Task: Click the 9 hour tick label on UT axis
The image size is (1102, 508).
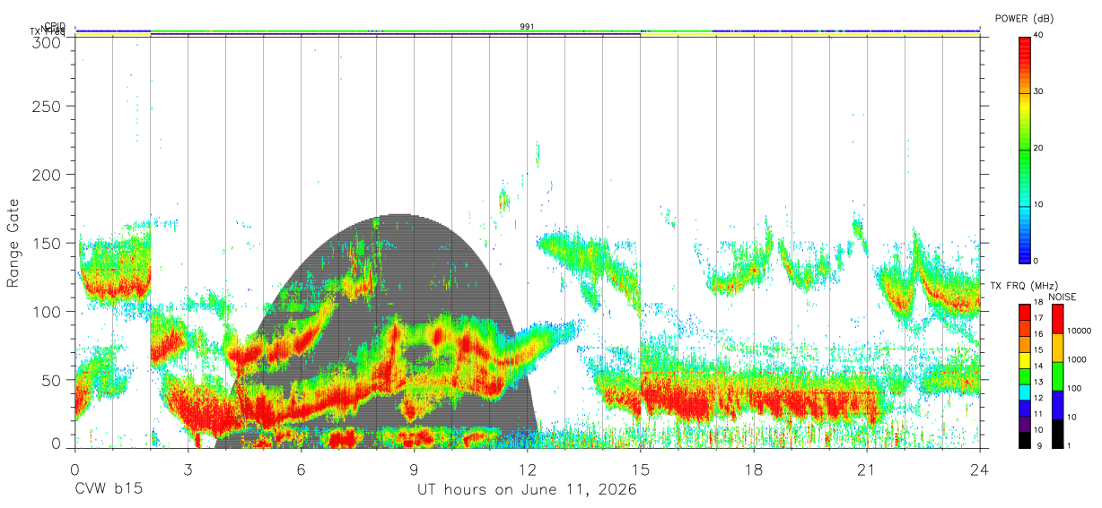Action: [x=414, y=470]
